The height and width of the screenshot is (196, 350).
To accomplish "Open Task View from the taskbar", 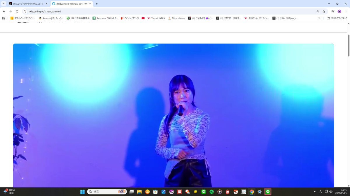I will point(132,192).
